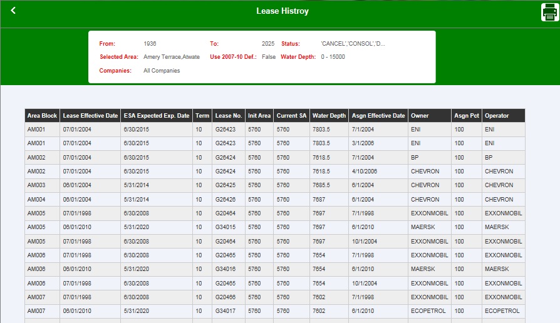
Task: Click the printer icon to print report
Action: point(549,12)
